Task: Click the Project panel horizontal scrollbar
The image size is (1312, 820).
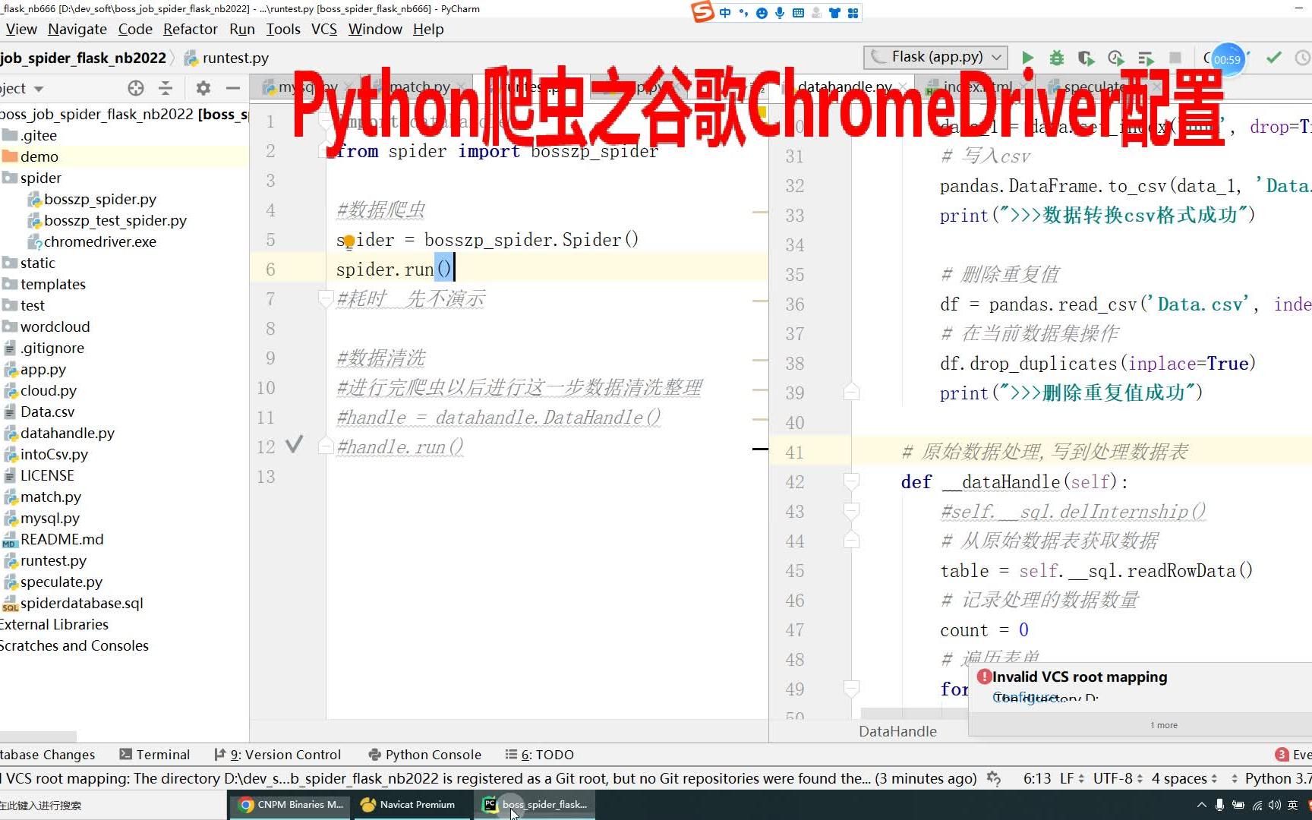Action: coord(38,736)
